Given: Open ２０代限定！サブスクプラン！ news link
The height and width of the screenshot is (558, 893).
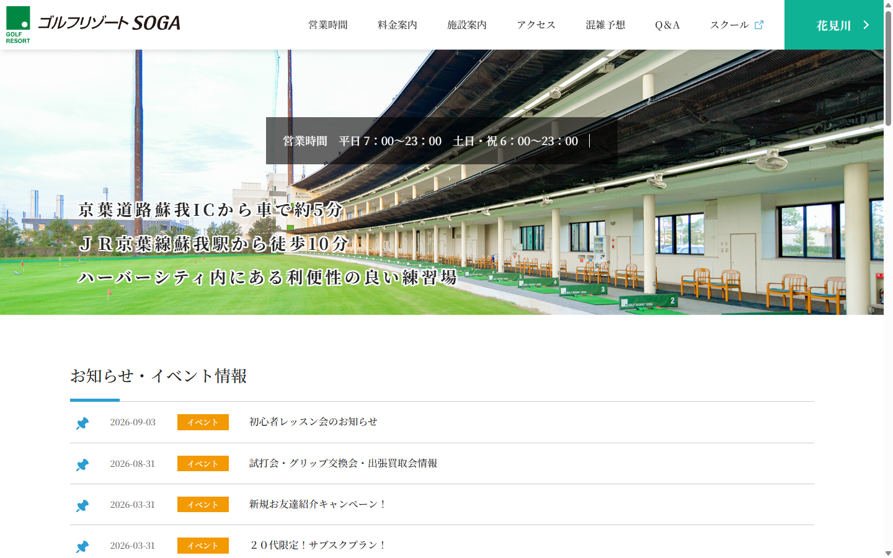Looking at the screenshot, I should point(318,545).
